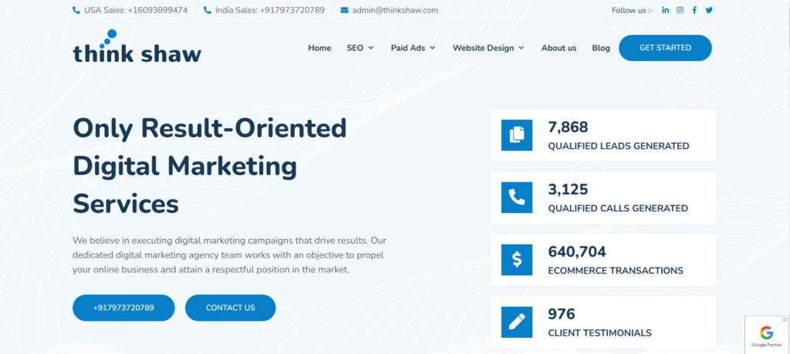This screenshot has width=790, height=354.
Task: Click the ECOMMERCE TRANSACTIONS label
Action: pos(616,271)
